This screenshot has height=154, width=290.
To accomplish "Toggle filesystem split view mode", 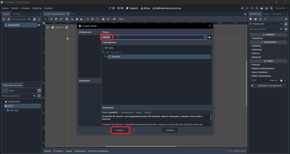I will 39,90.
